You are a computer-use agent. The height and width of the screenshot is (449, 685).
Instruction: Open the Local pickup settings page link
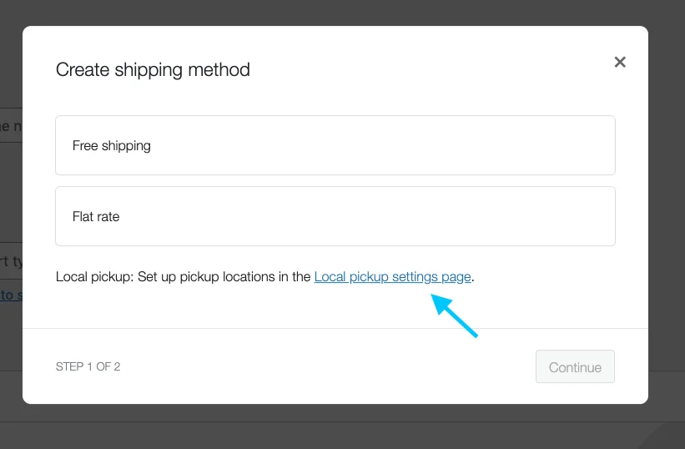tap(392, 277)
